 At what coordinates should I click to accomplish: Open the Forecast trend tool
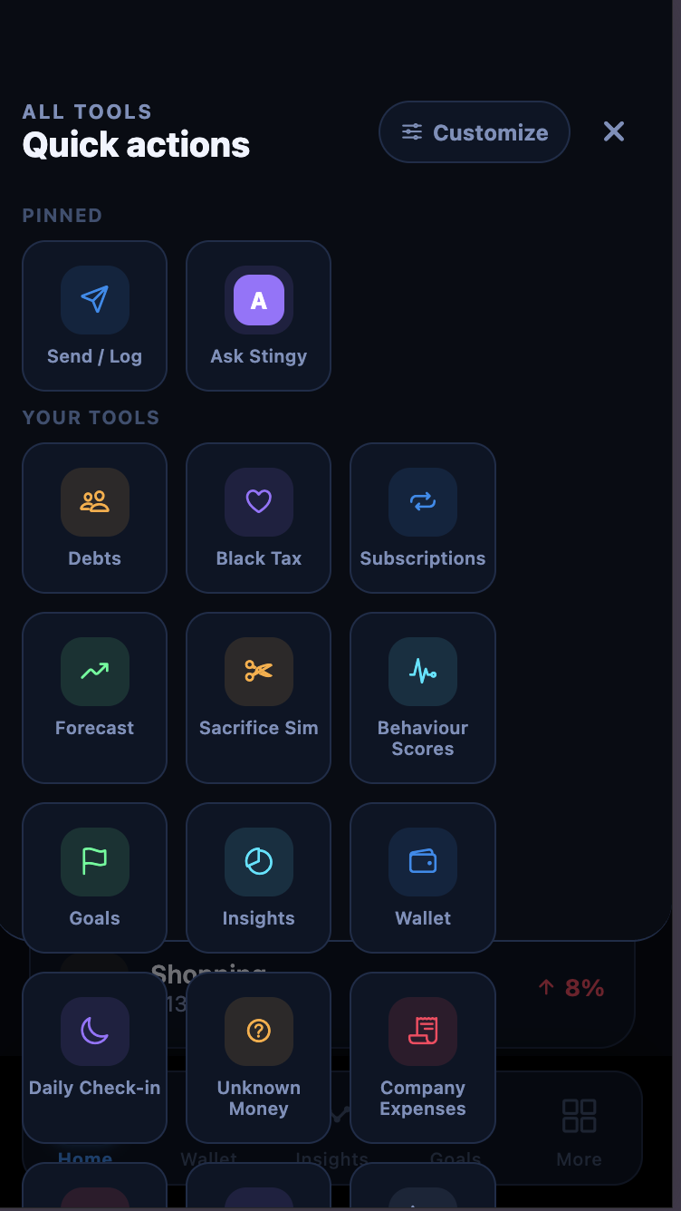pos(94,697)
